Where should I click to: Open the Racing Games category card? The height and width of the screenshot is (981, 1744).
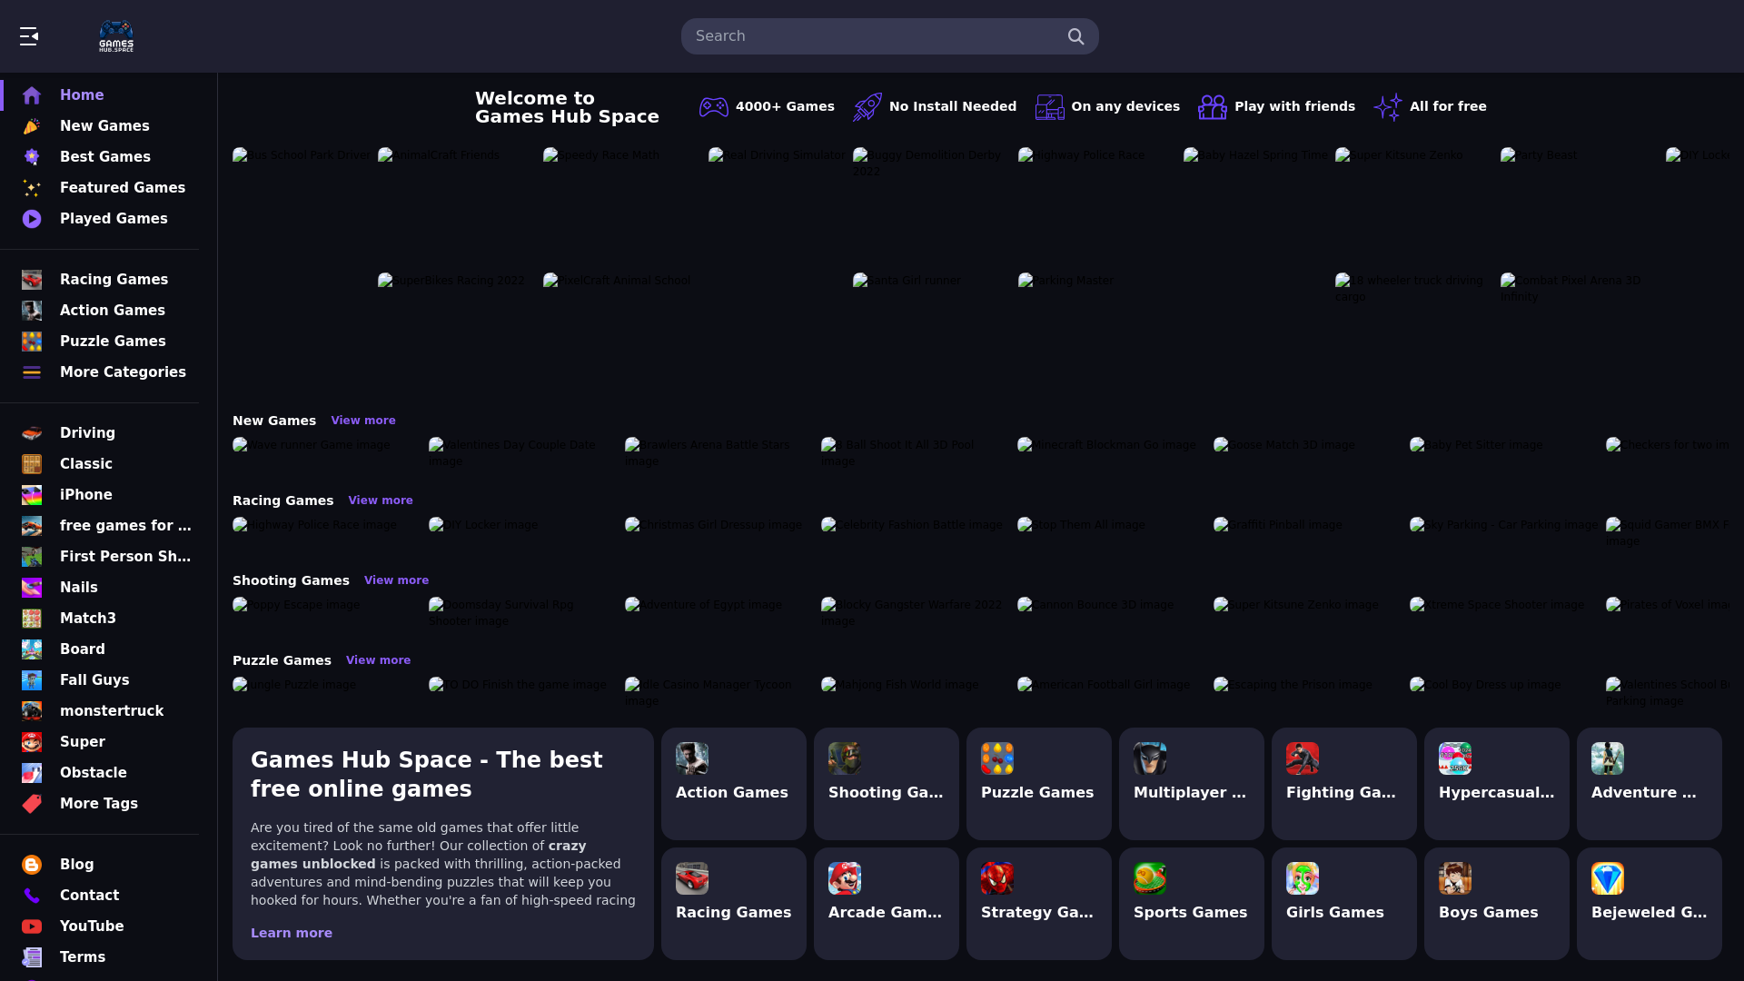click(734, 904)
